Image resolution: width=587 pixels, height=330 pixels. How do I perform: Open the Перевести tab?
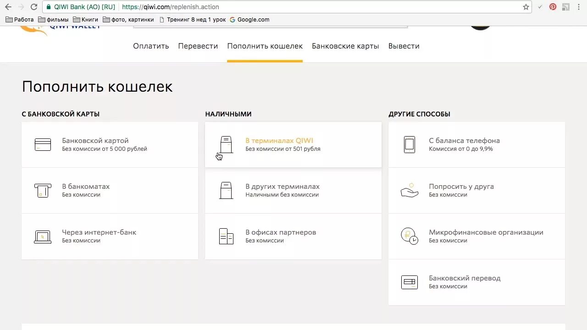(x=198, y=46)
